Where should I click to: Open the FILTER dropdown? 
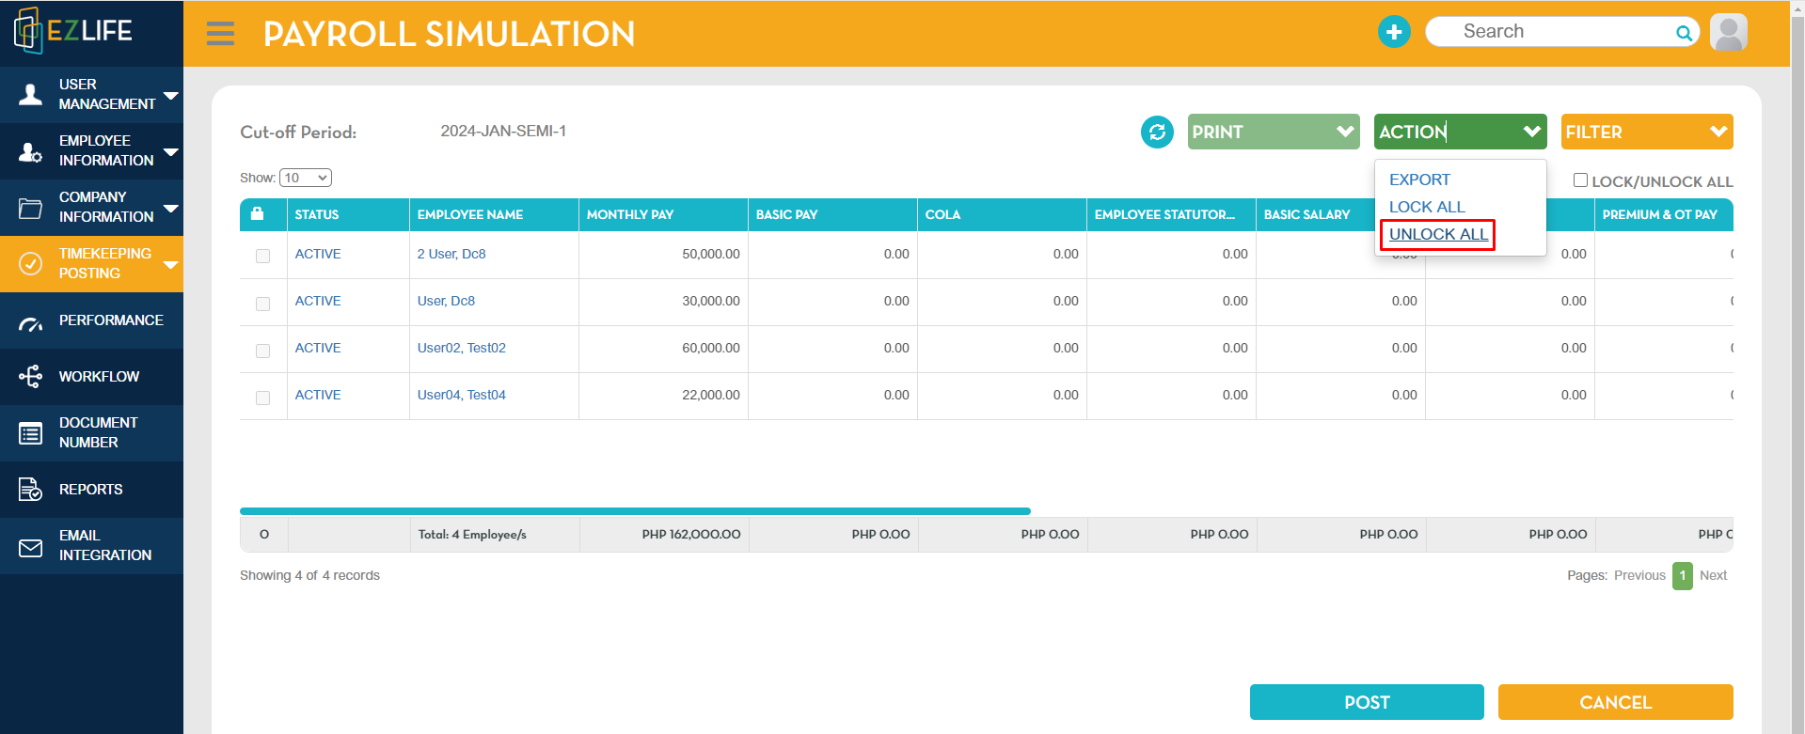pos(1647,132)
